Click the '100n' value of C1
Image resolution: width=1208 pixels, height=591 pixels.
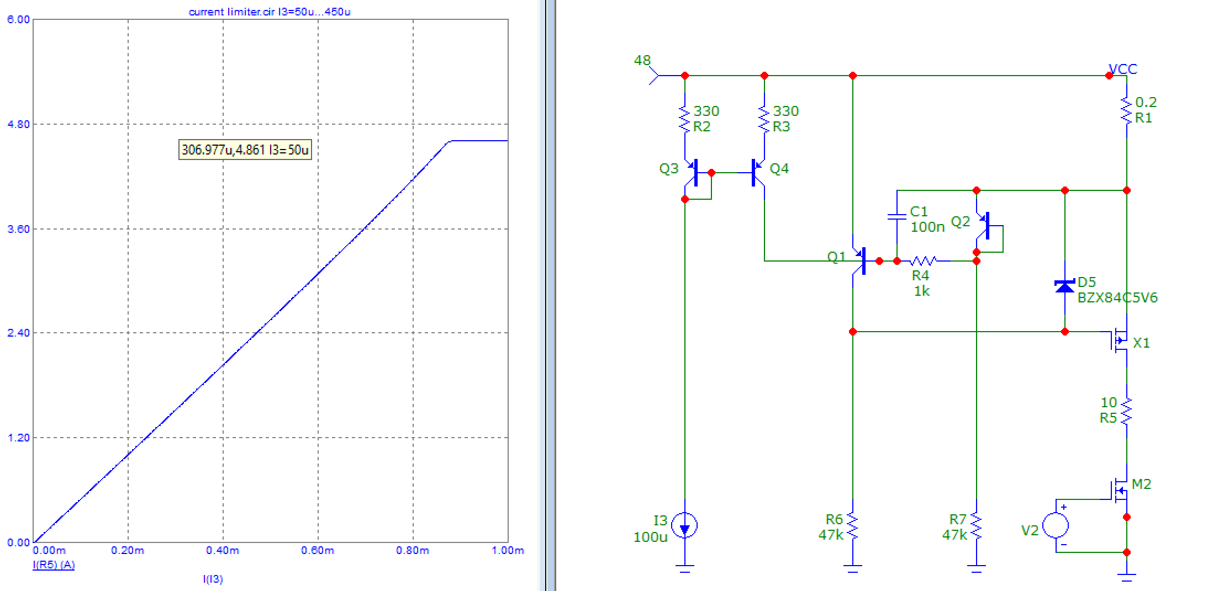coord(927,227)
